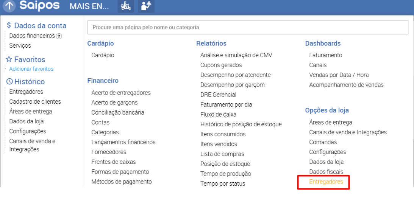This screenshot has width=414, height=205.
Task: Click the Financeiro category heading
Action: point(103,81)
